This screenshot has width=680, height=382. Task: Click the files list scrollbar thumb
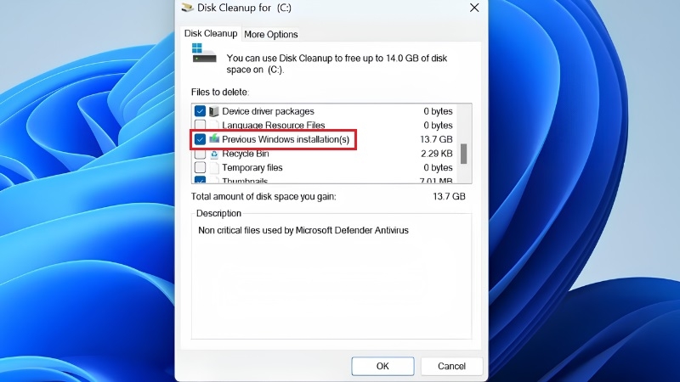[463, 154]
